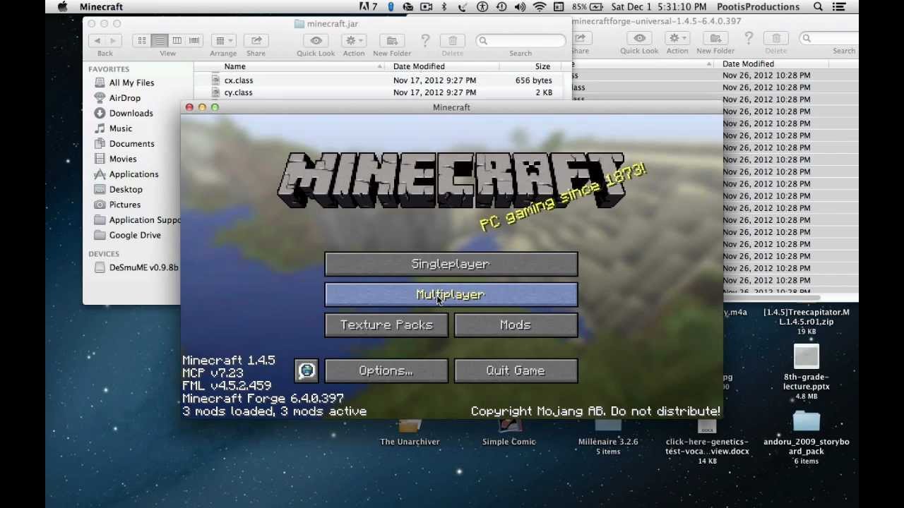The image size is (904, 508).
Task: Sort by Size column header
Action: point(542,66)
